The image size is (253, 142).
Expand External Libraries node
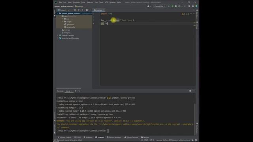[x=57, y=35]
